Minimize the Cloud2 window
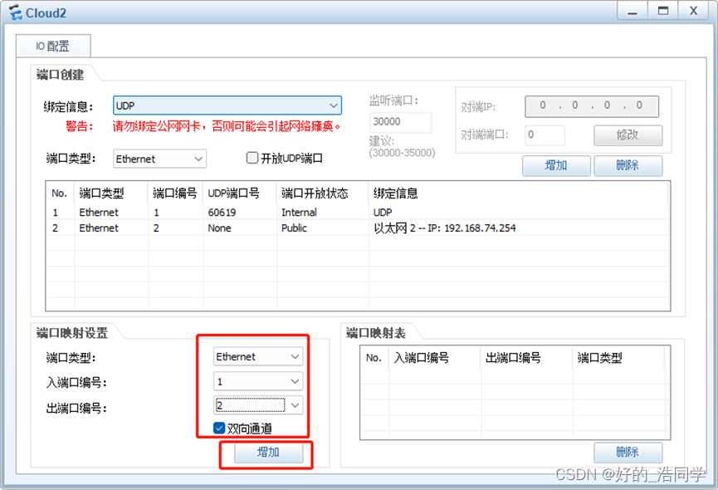Image resolution: width=718 pixels, height=490 pixels. coord(633,11)
